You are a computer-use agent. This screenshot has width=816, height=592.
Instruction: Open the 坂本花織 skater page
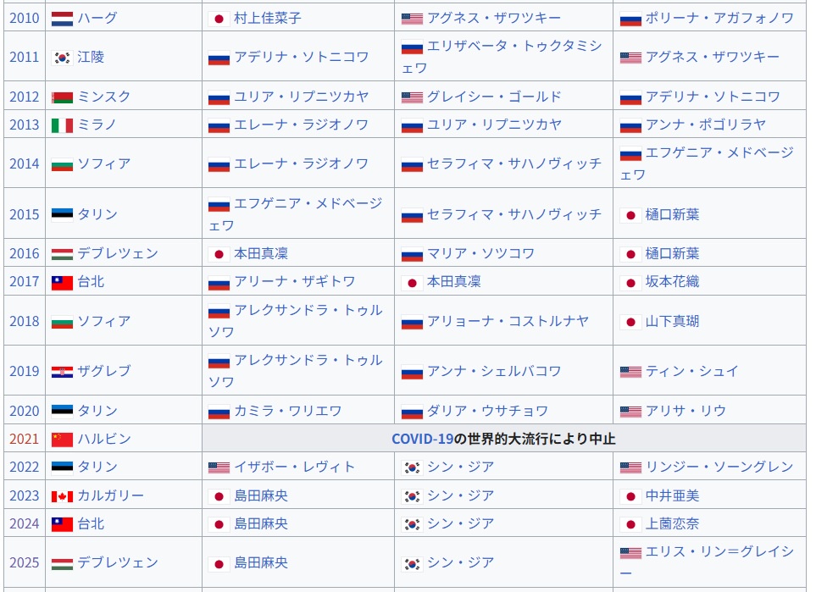[672, 281]
